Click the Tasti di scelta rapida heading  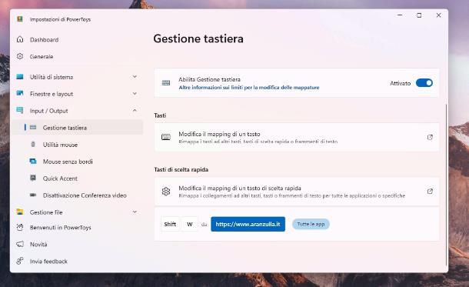(x=181, y=169)
